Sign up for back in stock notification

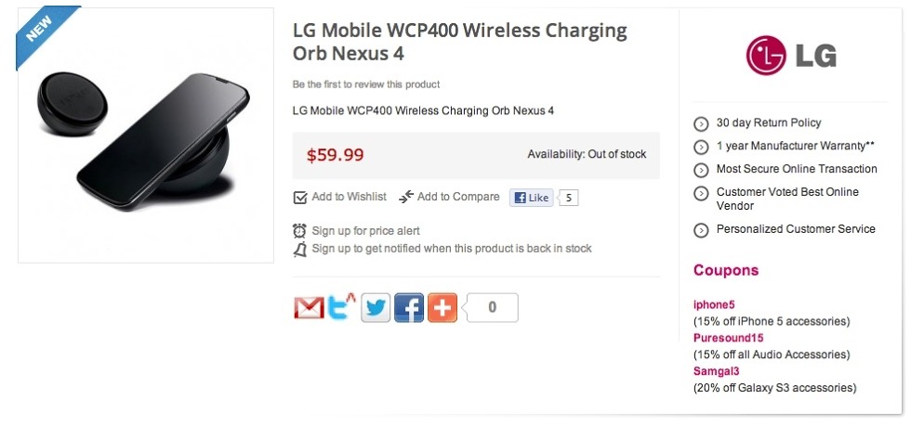[452, 249]
